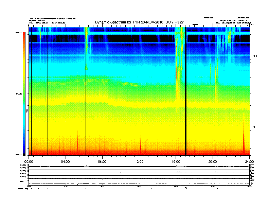Click the "12:00" time axis label

[x=139, y=162]
